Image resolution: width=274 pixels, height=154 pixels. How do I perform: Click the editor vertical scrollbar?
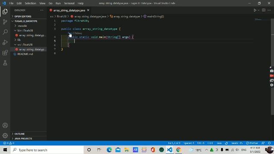coord(272,66)
